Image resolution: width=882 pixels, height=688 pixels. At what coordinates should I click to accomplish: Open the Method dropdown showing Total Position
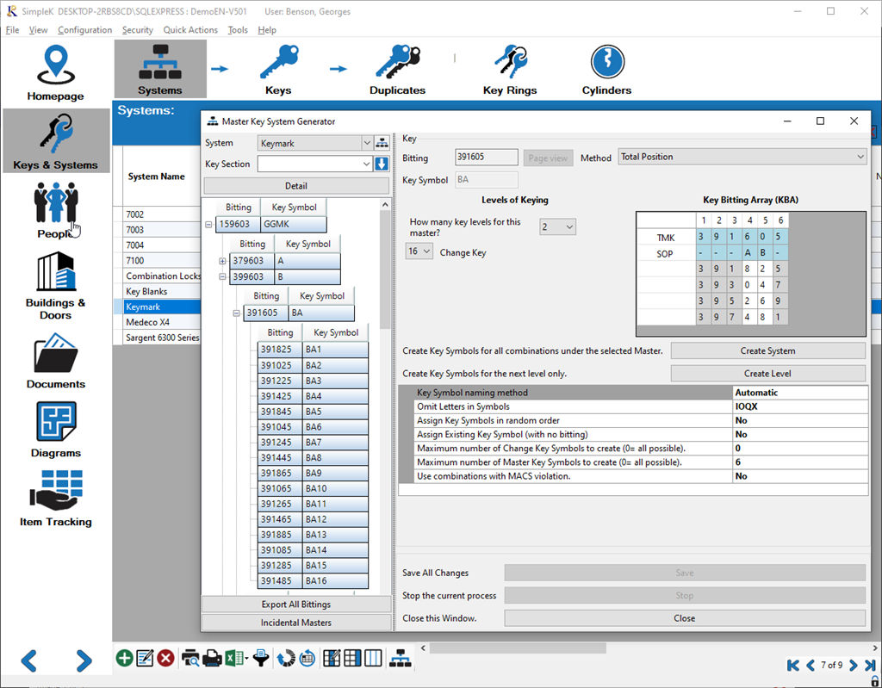(859, 157)
